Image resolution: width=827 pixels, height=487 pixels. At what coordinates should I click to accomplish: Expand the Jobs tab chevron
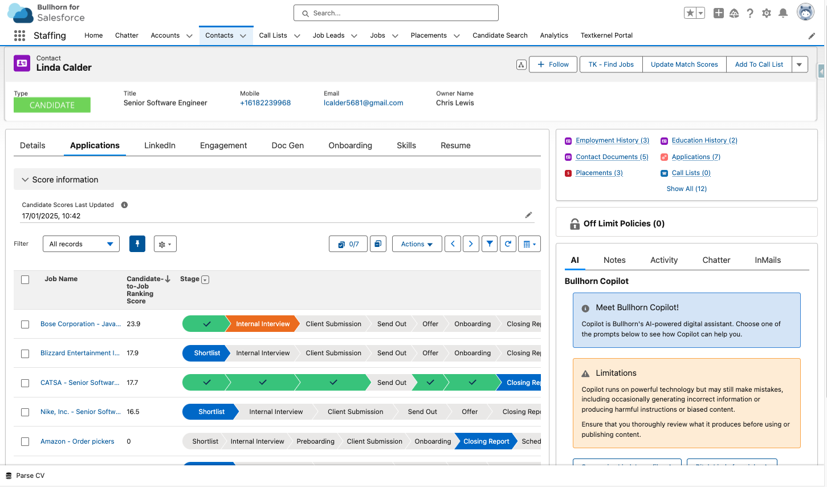(395, 36)
